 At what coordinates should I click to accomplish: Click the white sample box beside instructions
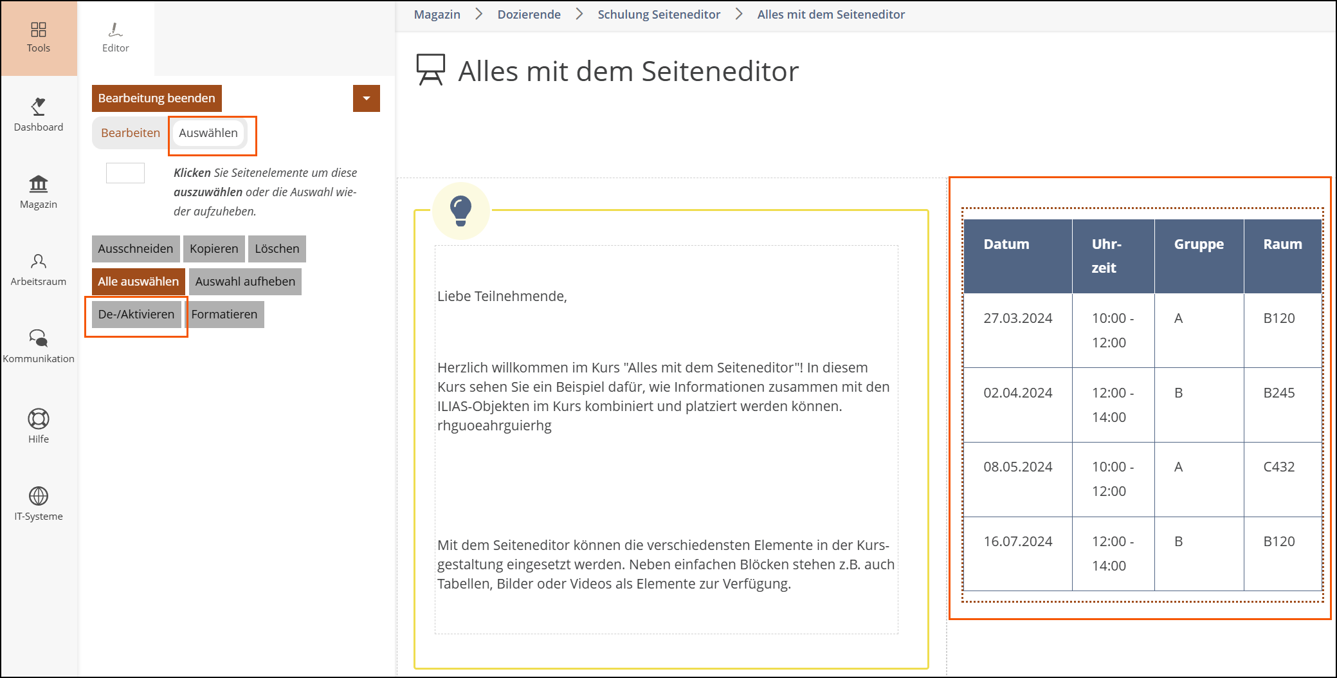click(125, 173)
